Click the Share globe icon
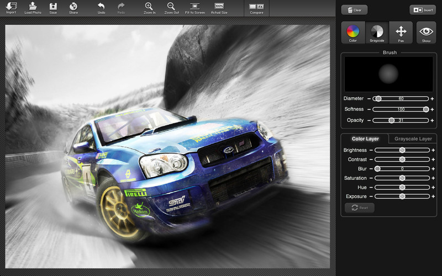The image size is (442, 276). (73, 7)
